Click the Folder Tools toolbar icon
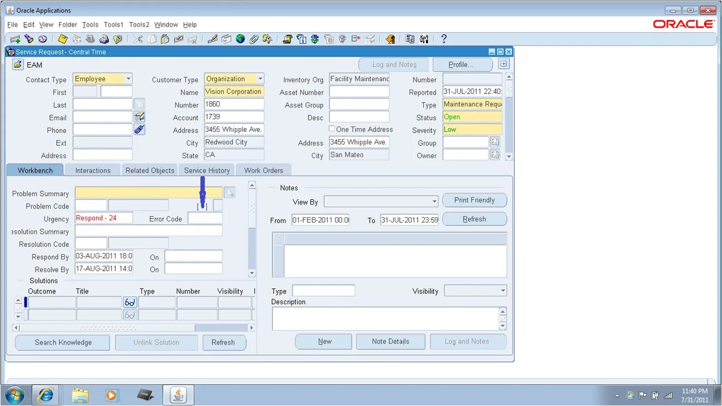The width and height of the screenshot is (722, 406). tap(267, 39)
